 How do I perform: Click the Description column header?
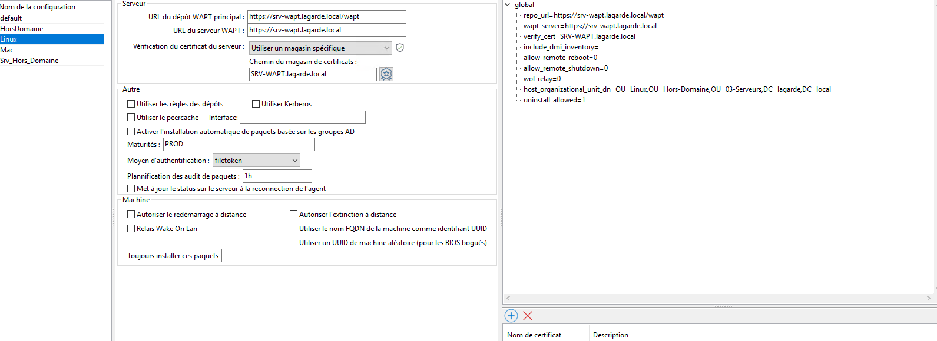click(611, 335)
